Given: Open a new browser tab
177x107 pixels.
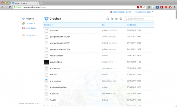Looking at the screenshot, I should tap(42, 3).
